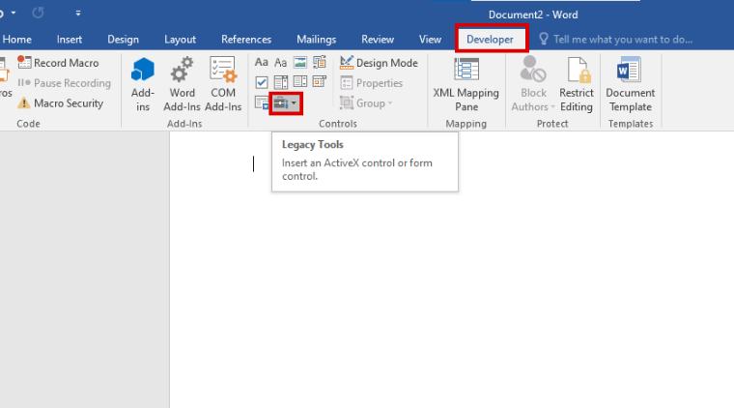Click the Tell me what you want search box

pyautogui.click(x=615, y=40)
